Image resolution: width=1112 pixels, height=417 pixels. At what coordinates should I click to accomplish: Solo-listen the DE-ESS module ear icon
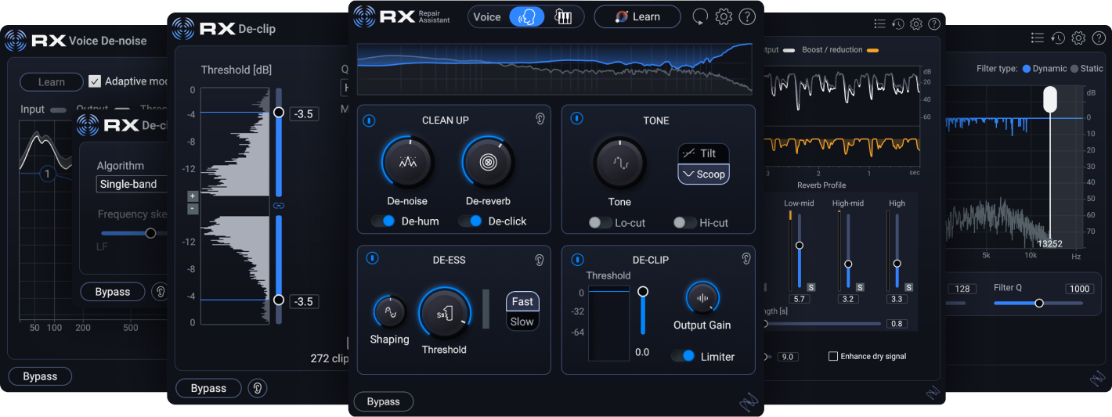[540, 260]
